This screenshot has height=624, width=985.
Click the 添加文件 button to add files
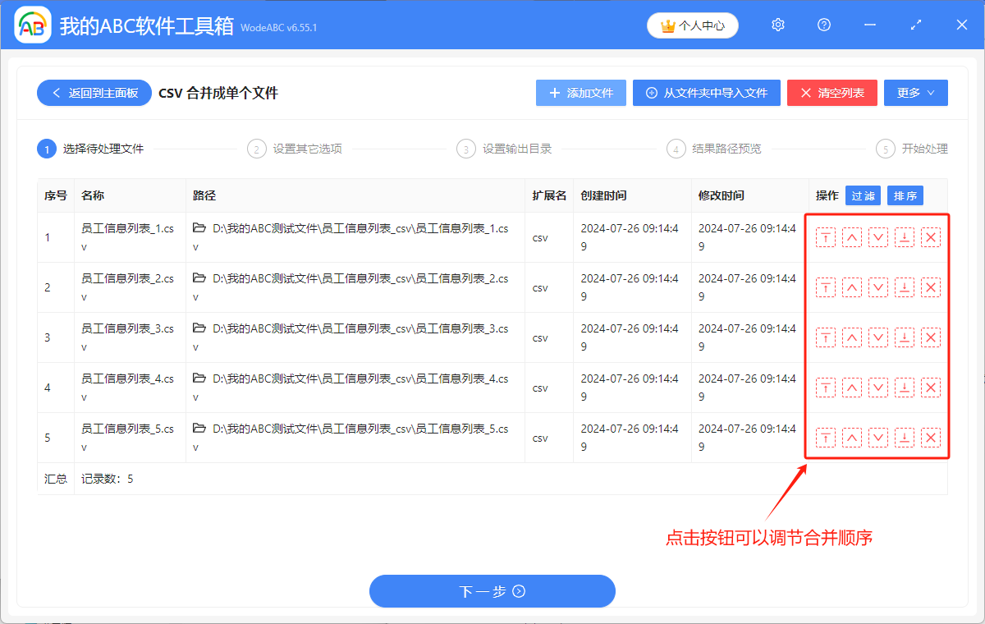580,92
